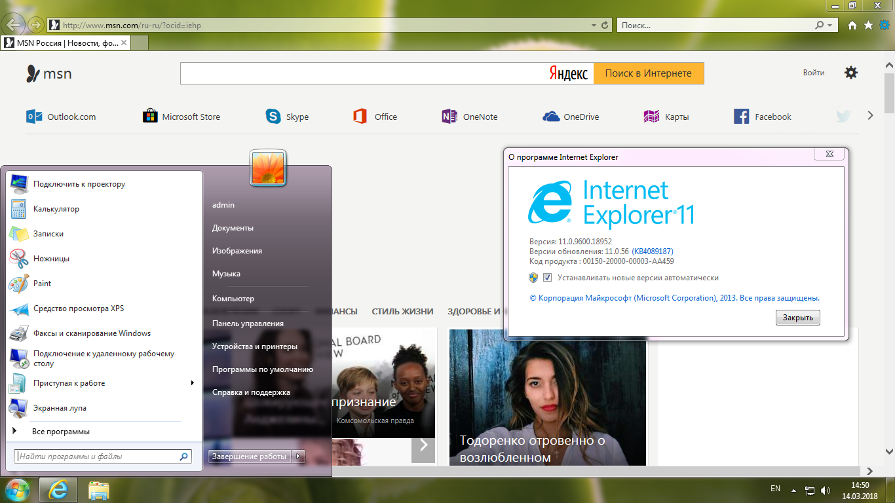Open Факсы и сканирование Windows
Viewport: 895px width, 503px height.
pos(105,333)
